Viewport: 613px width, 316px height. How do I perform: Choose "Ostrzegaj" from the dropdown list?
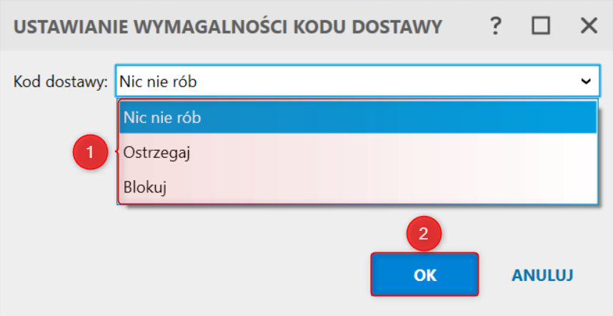[357, 152]
